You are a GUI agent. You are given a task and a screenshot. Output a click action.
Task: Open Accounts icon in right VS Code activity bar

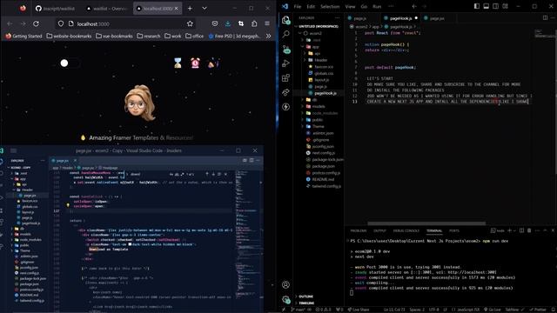pos(285,284)
